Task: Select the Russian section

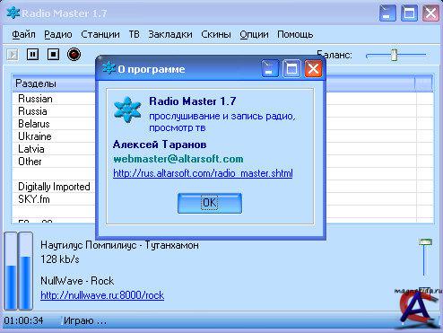Action: click(x=35, y=99)
